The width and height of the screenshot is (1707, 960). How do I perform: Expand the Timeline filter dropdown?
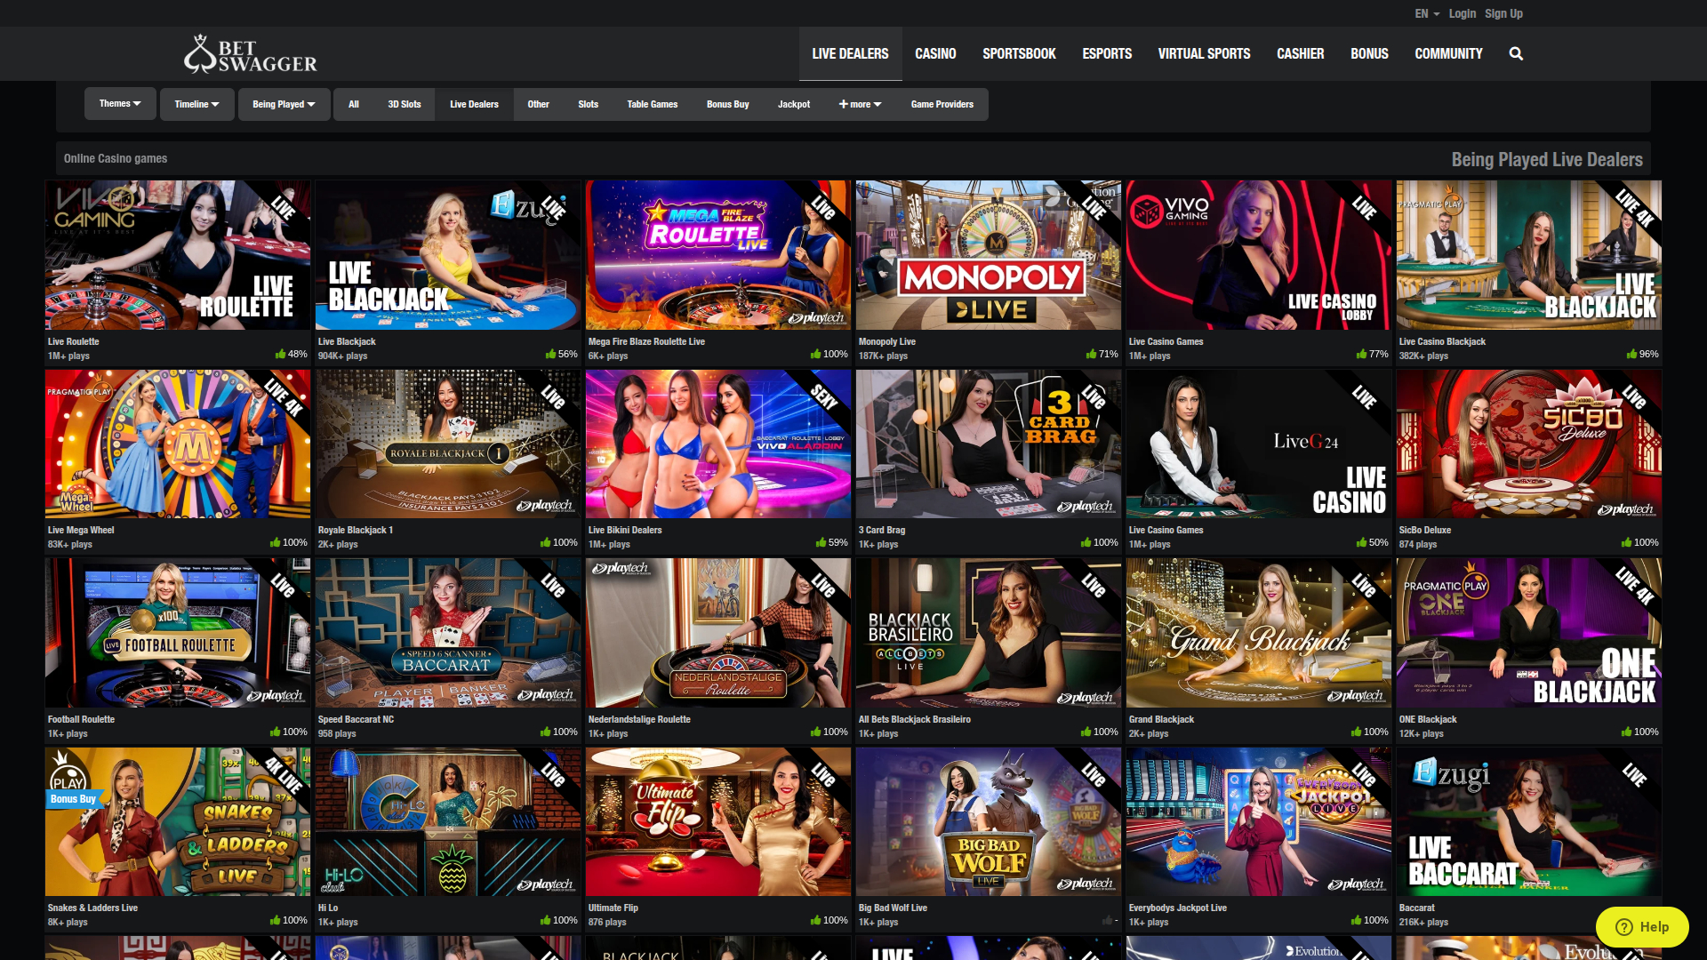[196, 104]
